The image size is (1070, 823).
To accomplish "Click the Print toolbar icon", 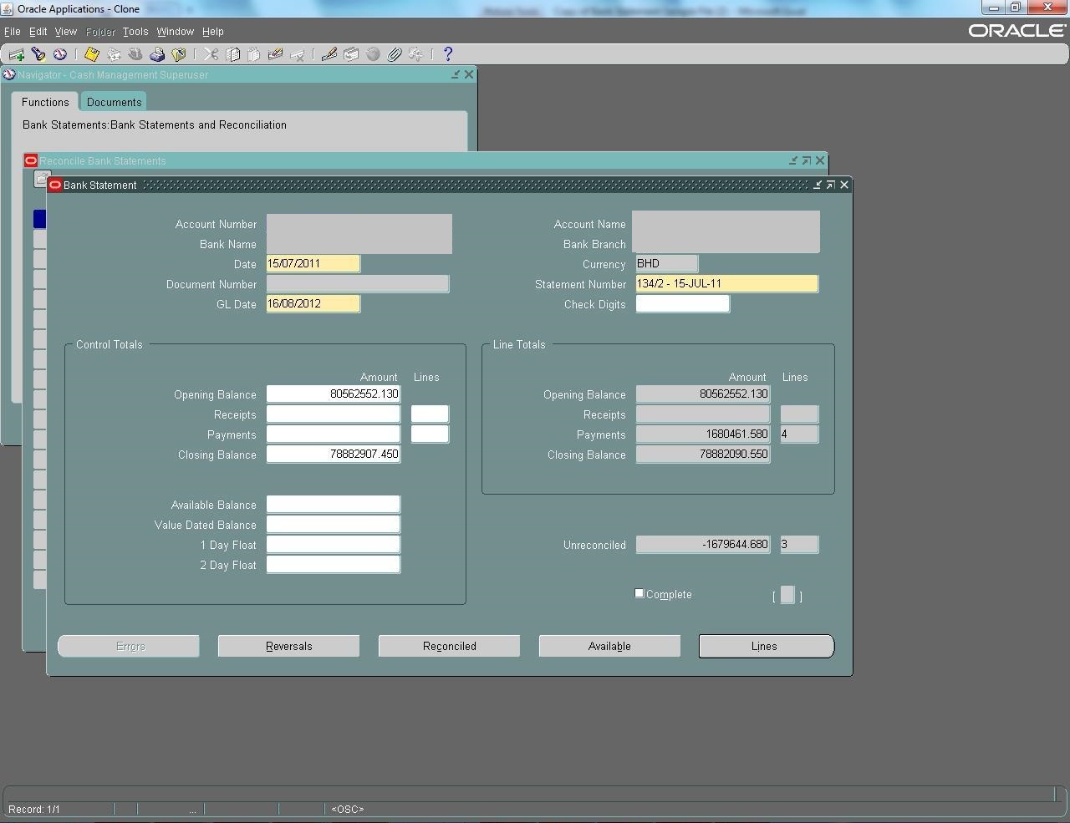I will (x=157, y=55).
